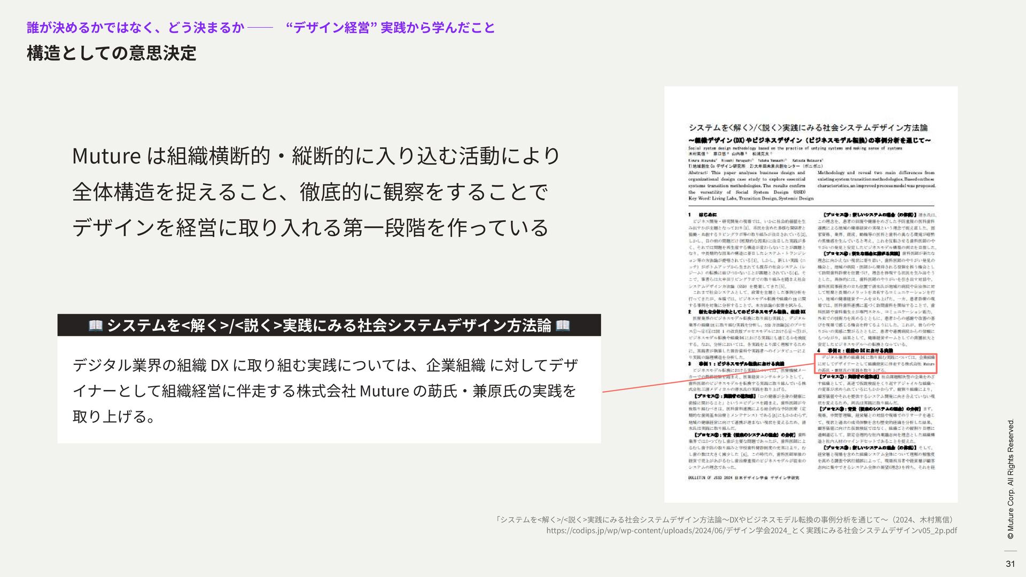The width and height of the screenshot is (1026, 577).
Task: Click the black banner title システムを<解く>/<説く>
Action: (329, 325)
